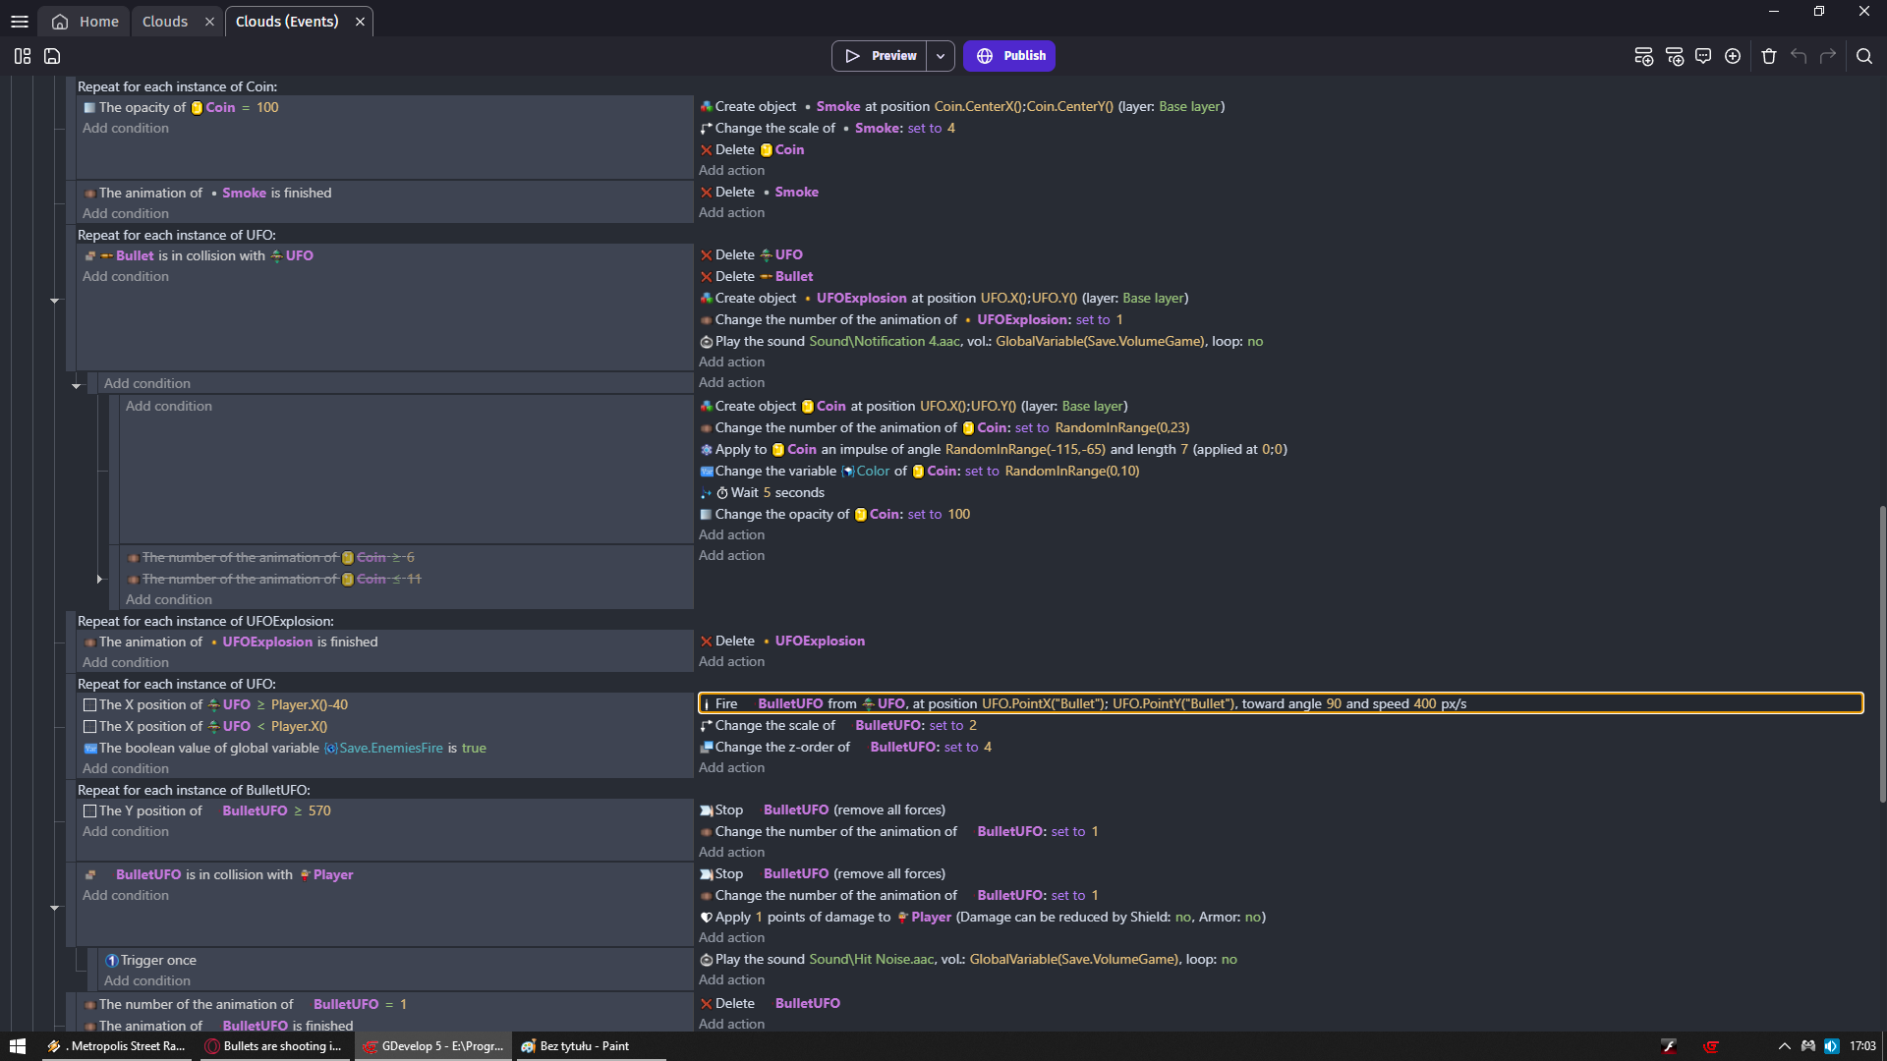Redo the last undone change
The height and width of the screenshot is (1061, 1887).
coord(1828,56)
